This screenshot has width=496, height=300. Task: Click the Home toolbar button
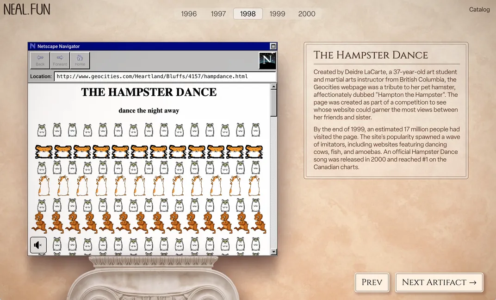click(x=80, y=61)
